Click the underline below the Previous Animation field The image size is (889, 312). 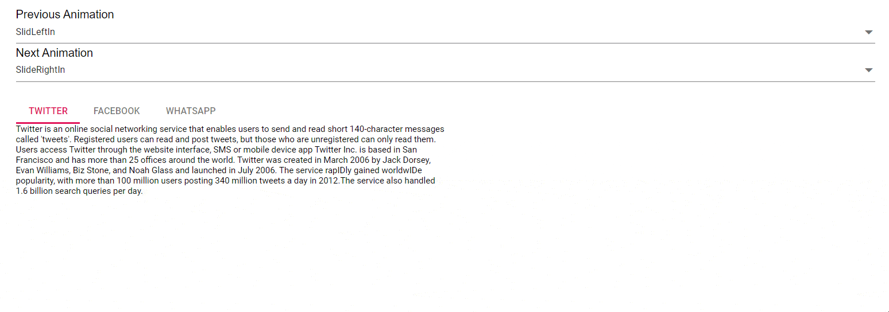pyautogui.click(x=446, y=43)
